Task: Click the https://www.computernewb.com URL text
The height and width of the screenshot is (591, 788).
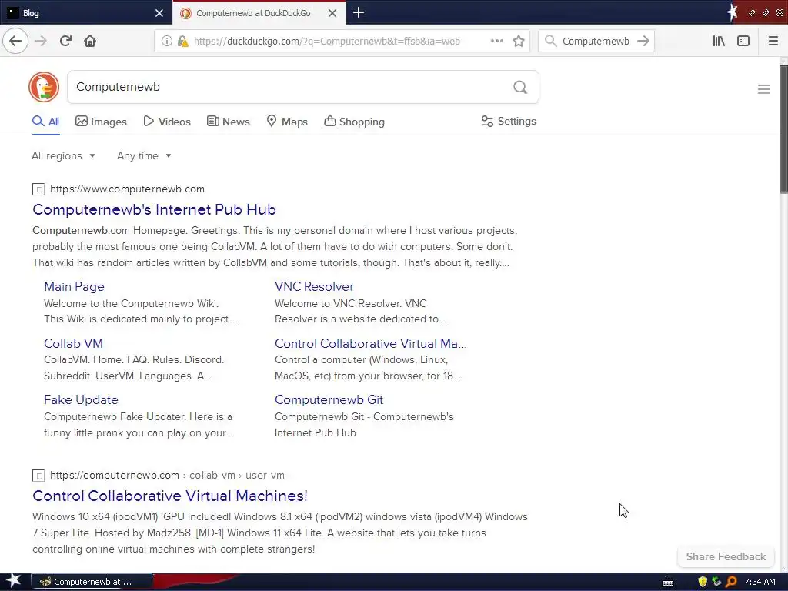Action: [x=127, y=189]
